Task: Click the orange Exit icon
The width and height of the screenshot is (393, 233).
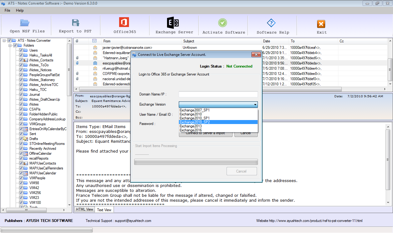Action: click(x=321, y=24)
